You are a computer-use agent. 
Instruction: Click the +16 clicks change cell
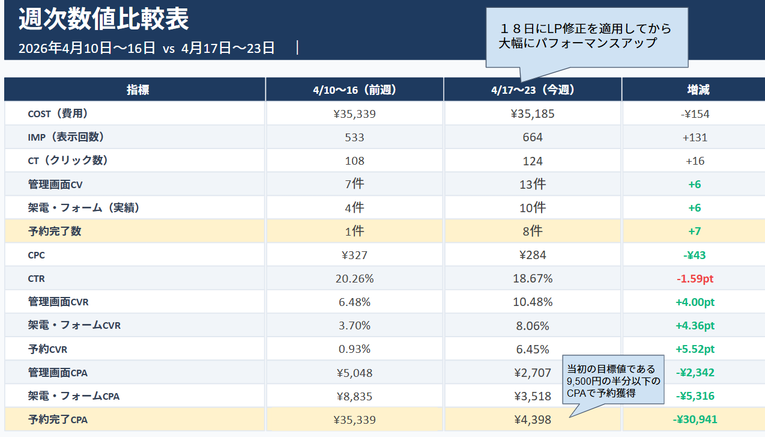coord(695,161)
